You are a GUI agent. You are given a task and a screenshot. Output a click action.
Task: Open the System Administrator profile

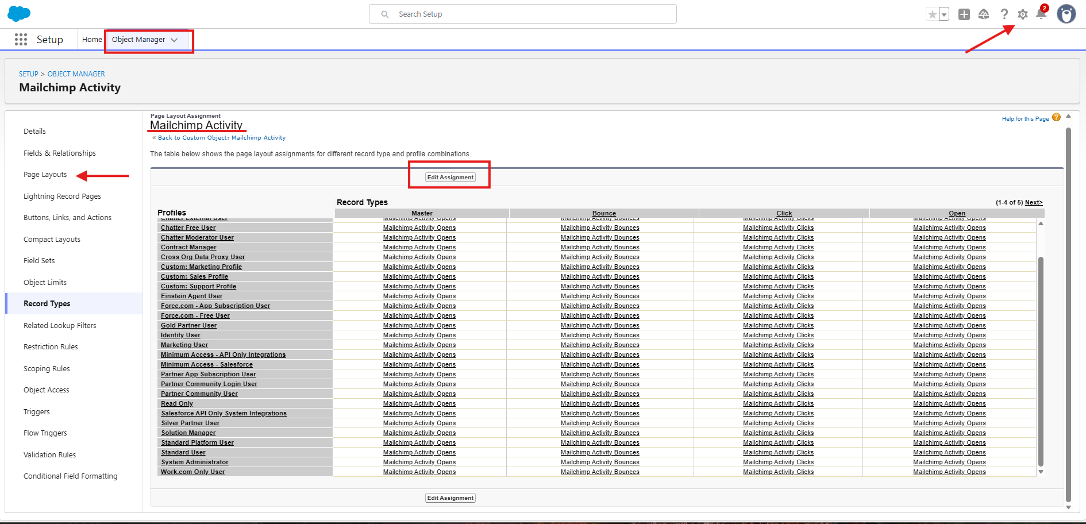point(195,463)
